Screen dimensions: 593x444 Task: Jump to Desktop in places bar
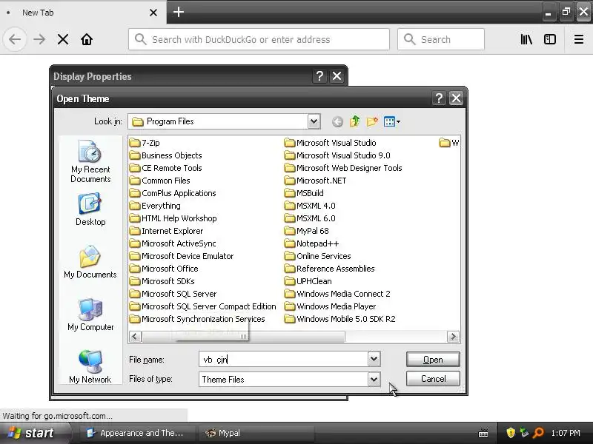[90, 209]
